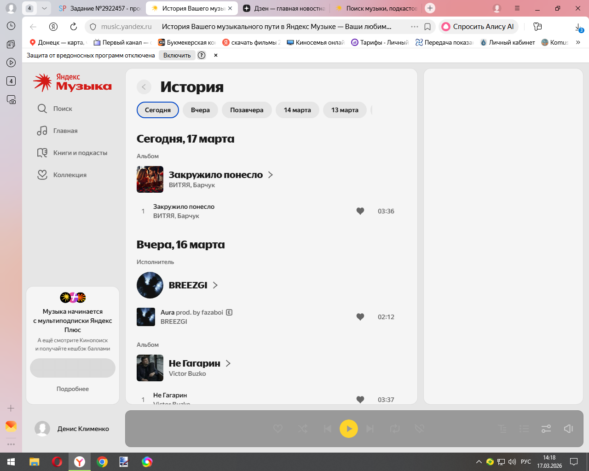The height and width of the screenshot is (471, 589).
Task: Click the address bar with music.yandex.ru
Action: pos(126,27)
